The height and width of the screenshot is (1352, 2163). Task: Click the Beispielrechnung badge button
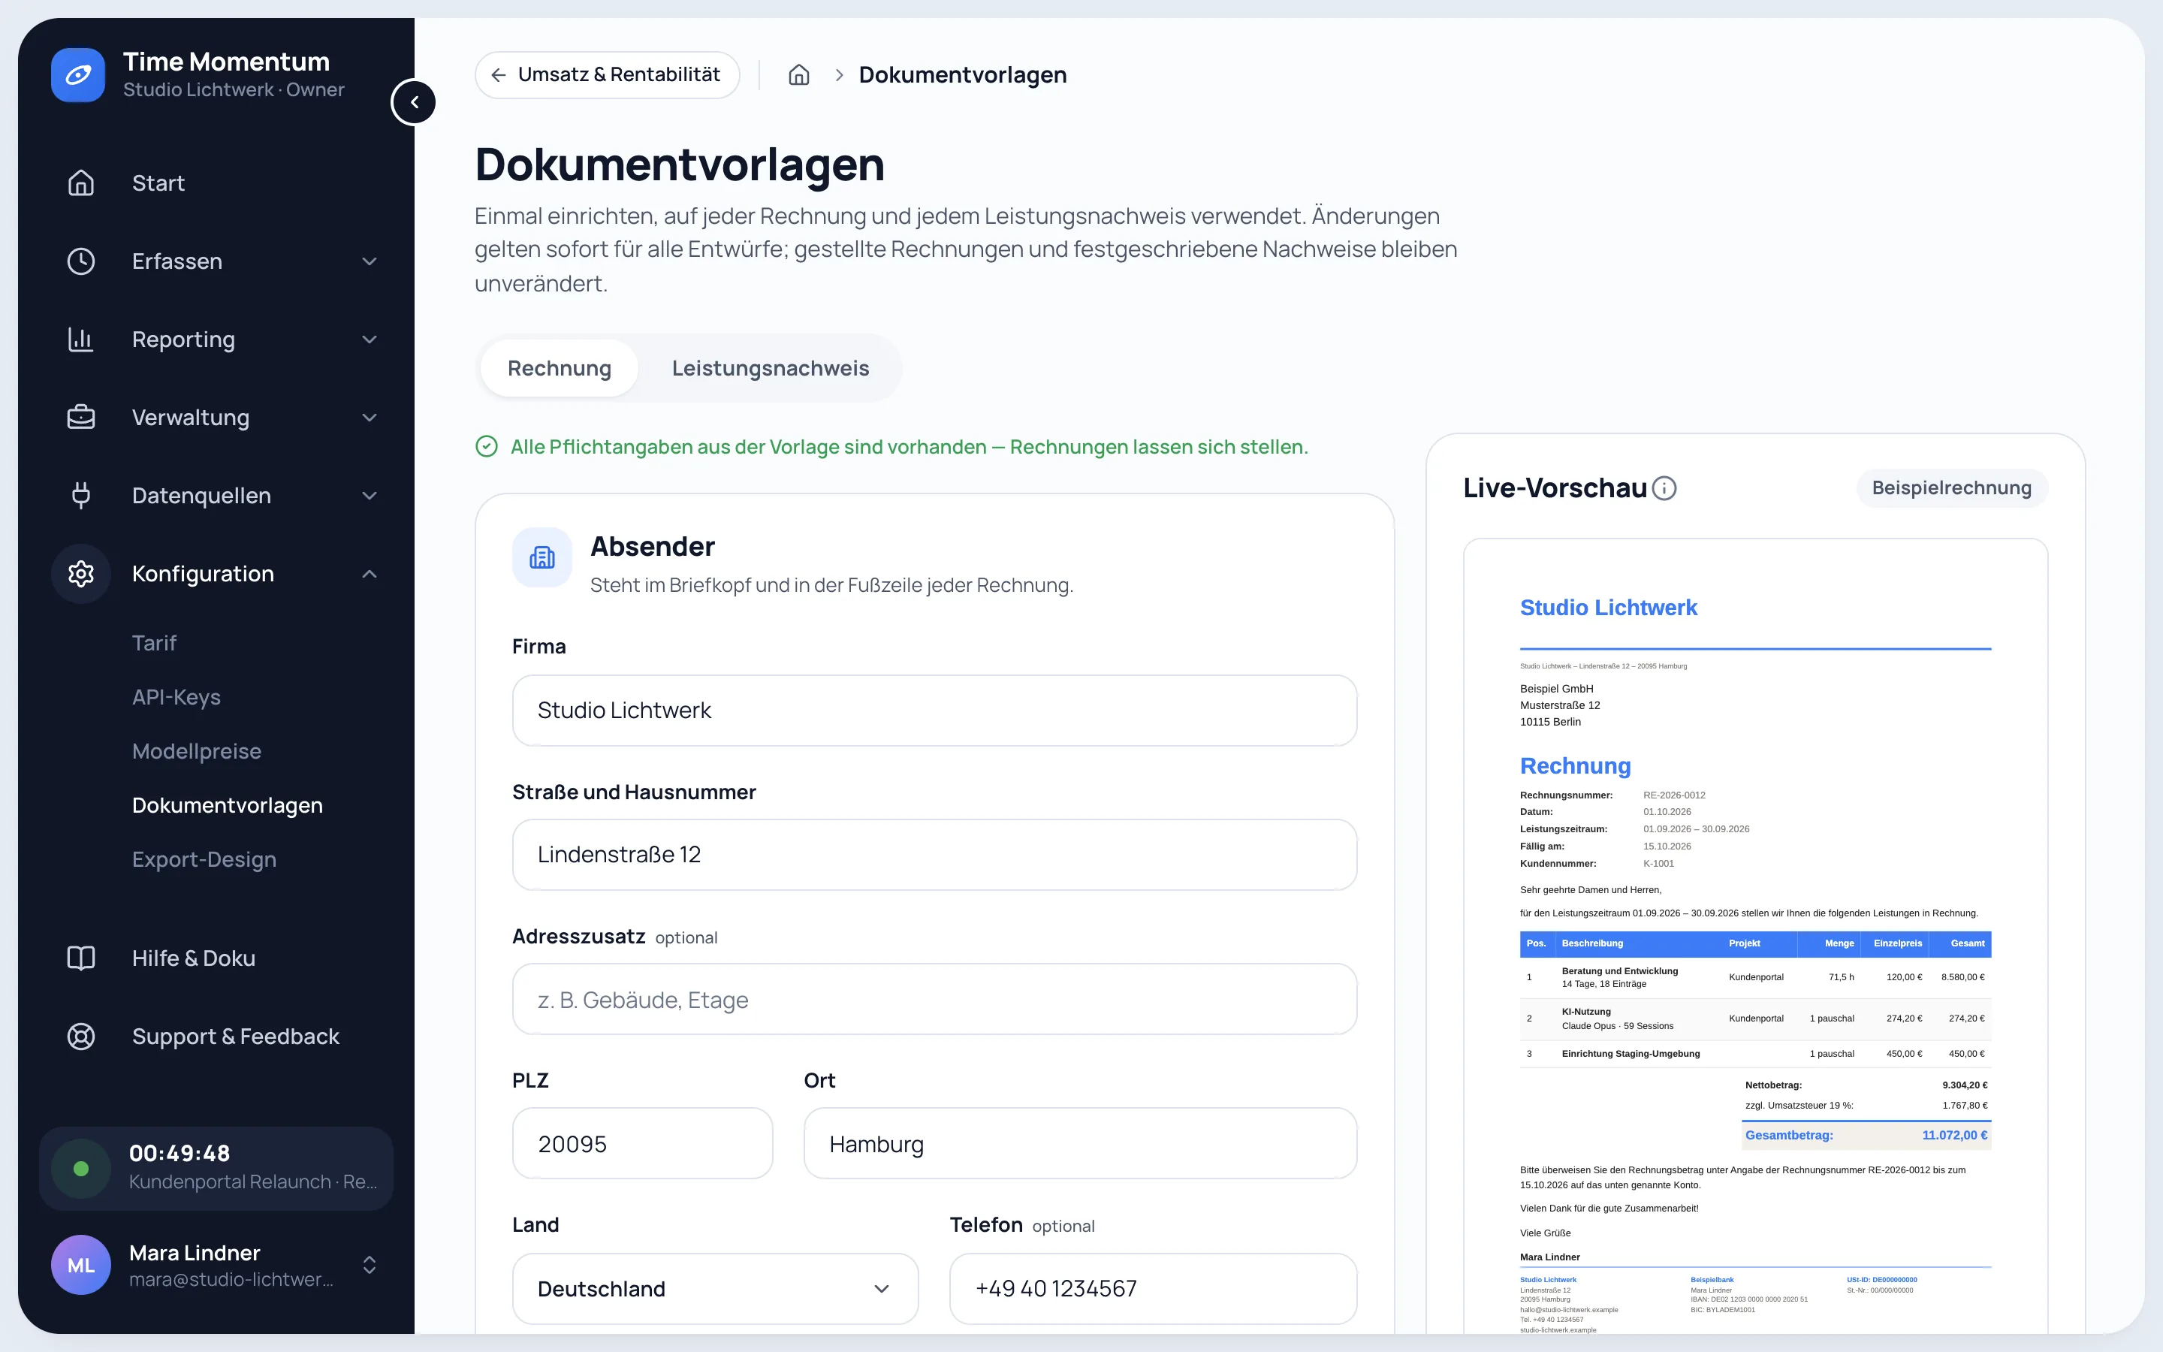(1951, 488)
